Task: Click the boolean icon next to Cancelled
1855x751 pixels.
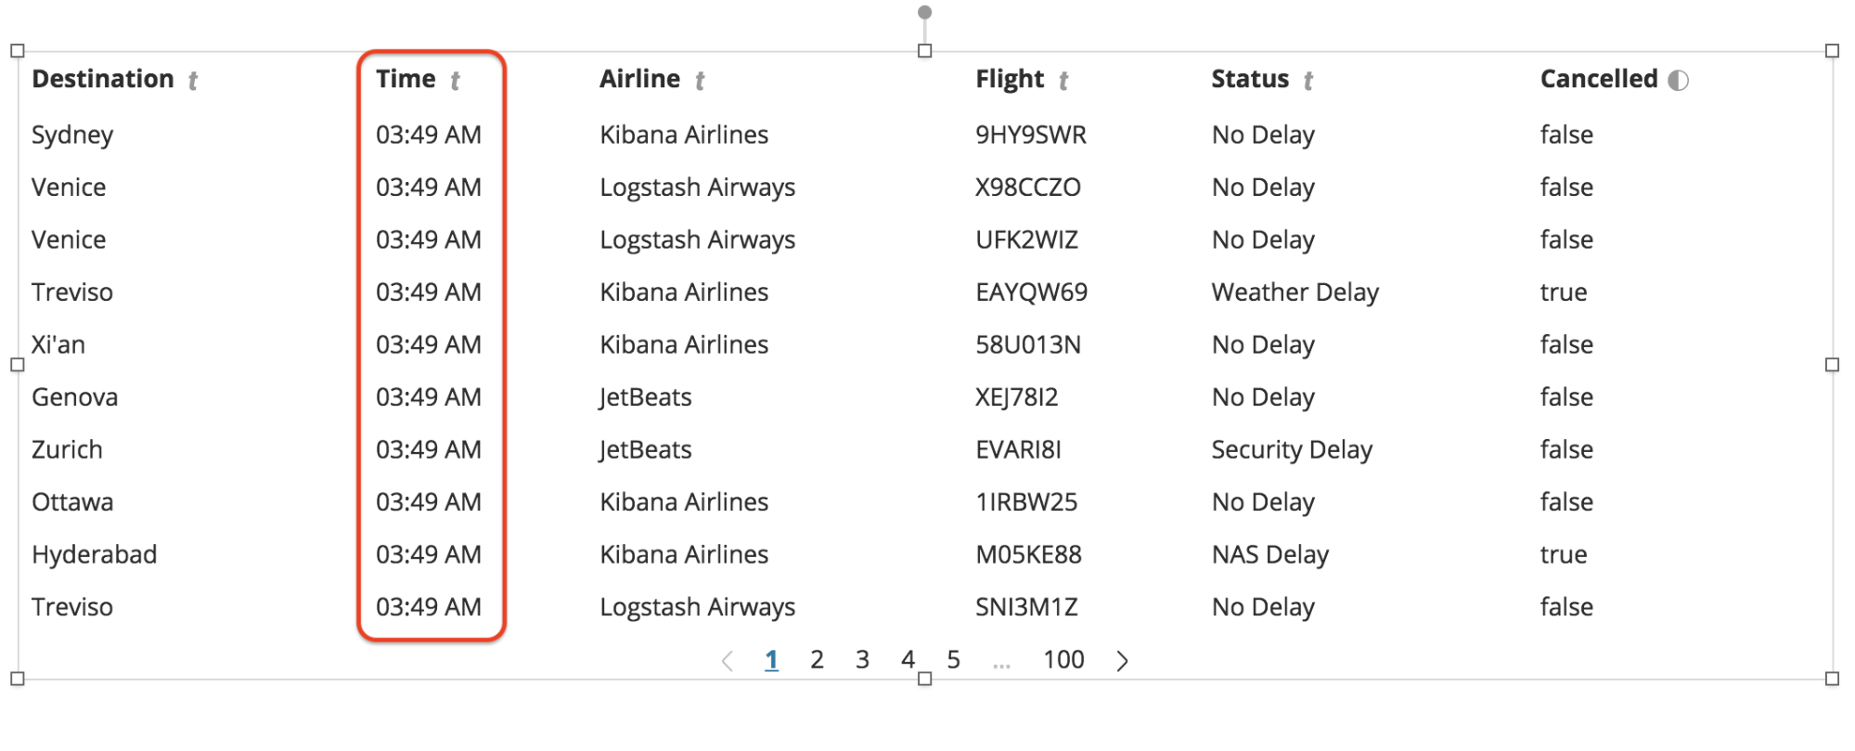Action: pyautogui.click(x=1678, y=80)
